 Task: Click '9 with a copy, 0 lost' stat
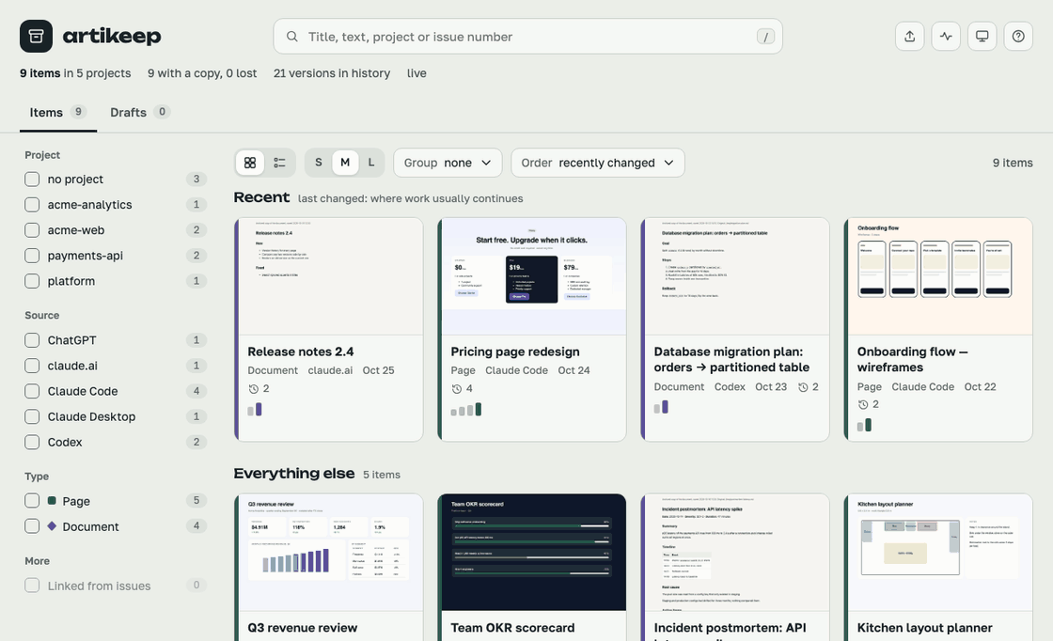click(x=202, y=73)
